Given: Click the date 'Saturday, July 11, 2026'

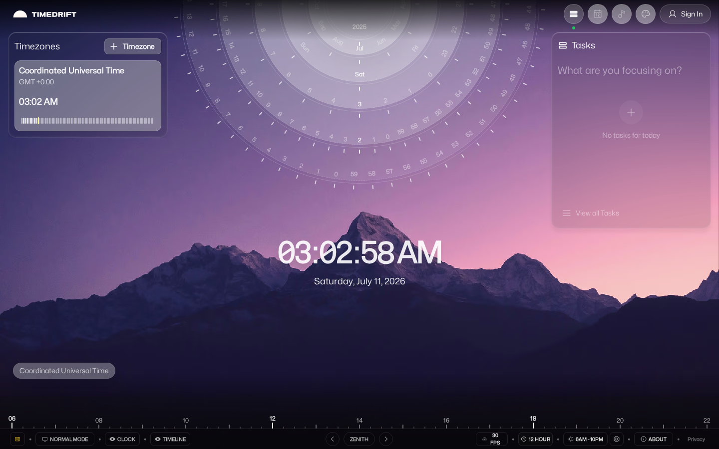Looking at the screenshot, I should click(359, 281).
